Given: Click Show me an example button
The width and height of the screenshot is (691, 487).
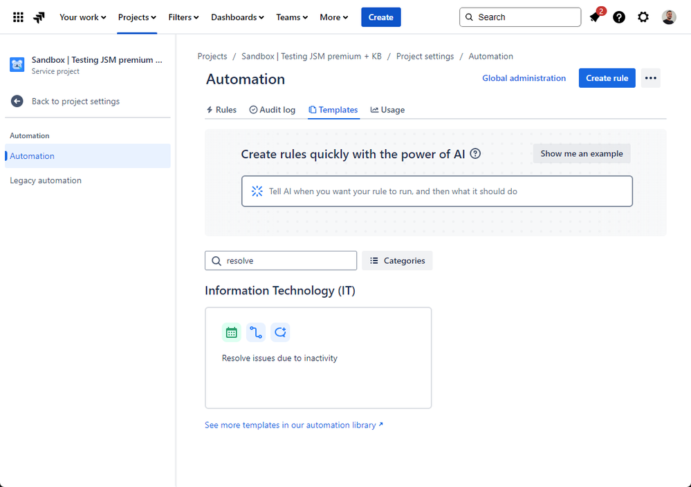Looking at the screenshot, I should point(582,153).
